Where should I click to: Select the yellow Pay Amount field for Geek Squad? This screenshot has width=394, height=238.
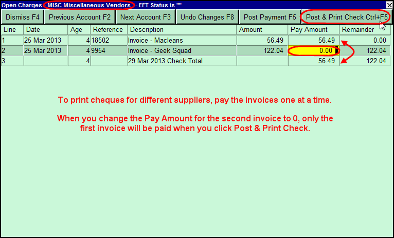[x=313, y=50]
